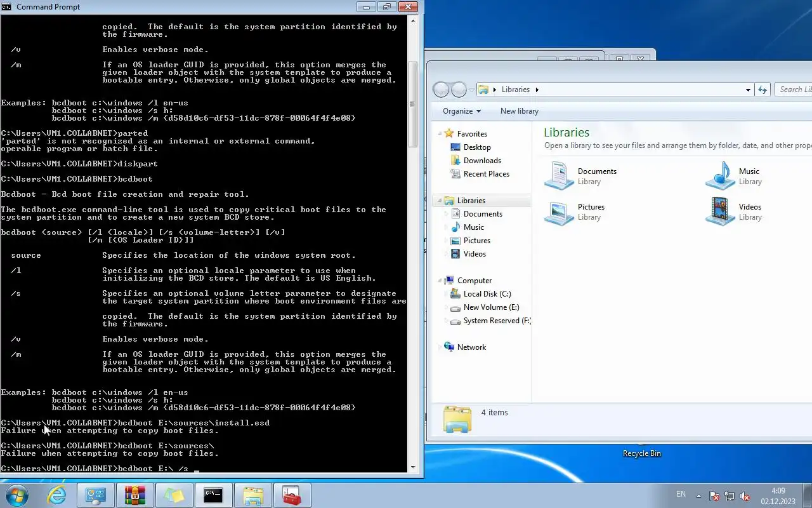
Task: Open the red toolbox taskbar app
Action: point(292,495)
